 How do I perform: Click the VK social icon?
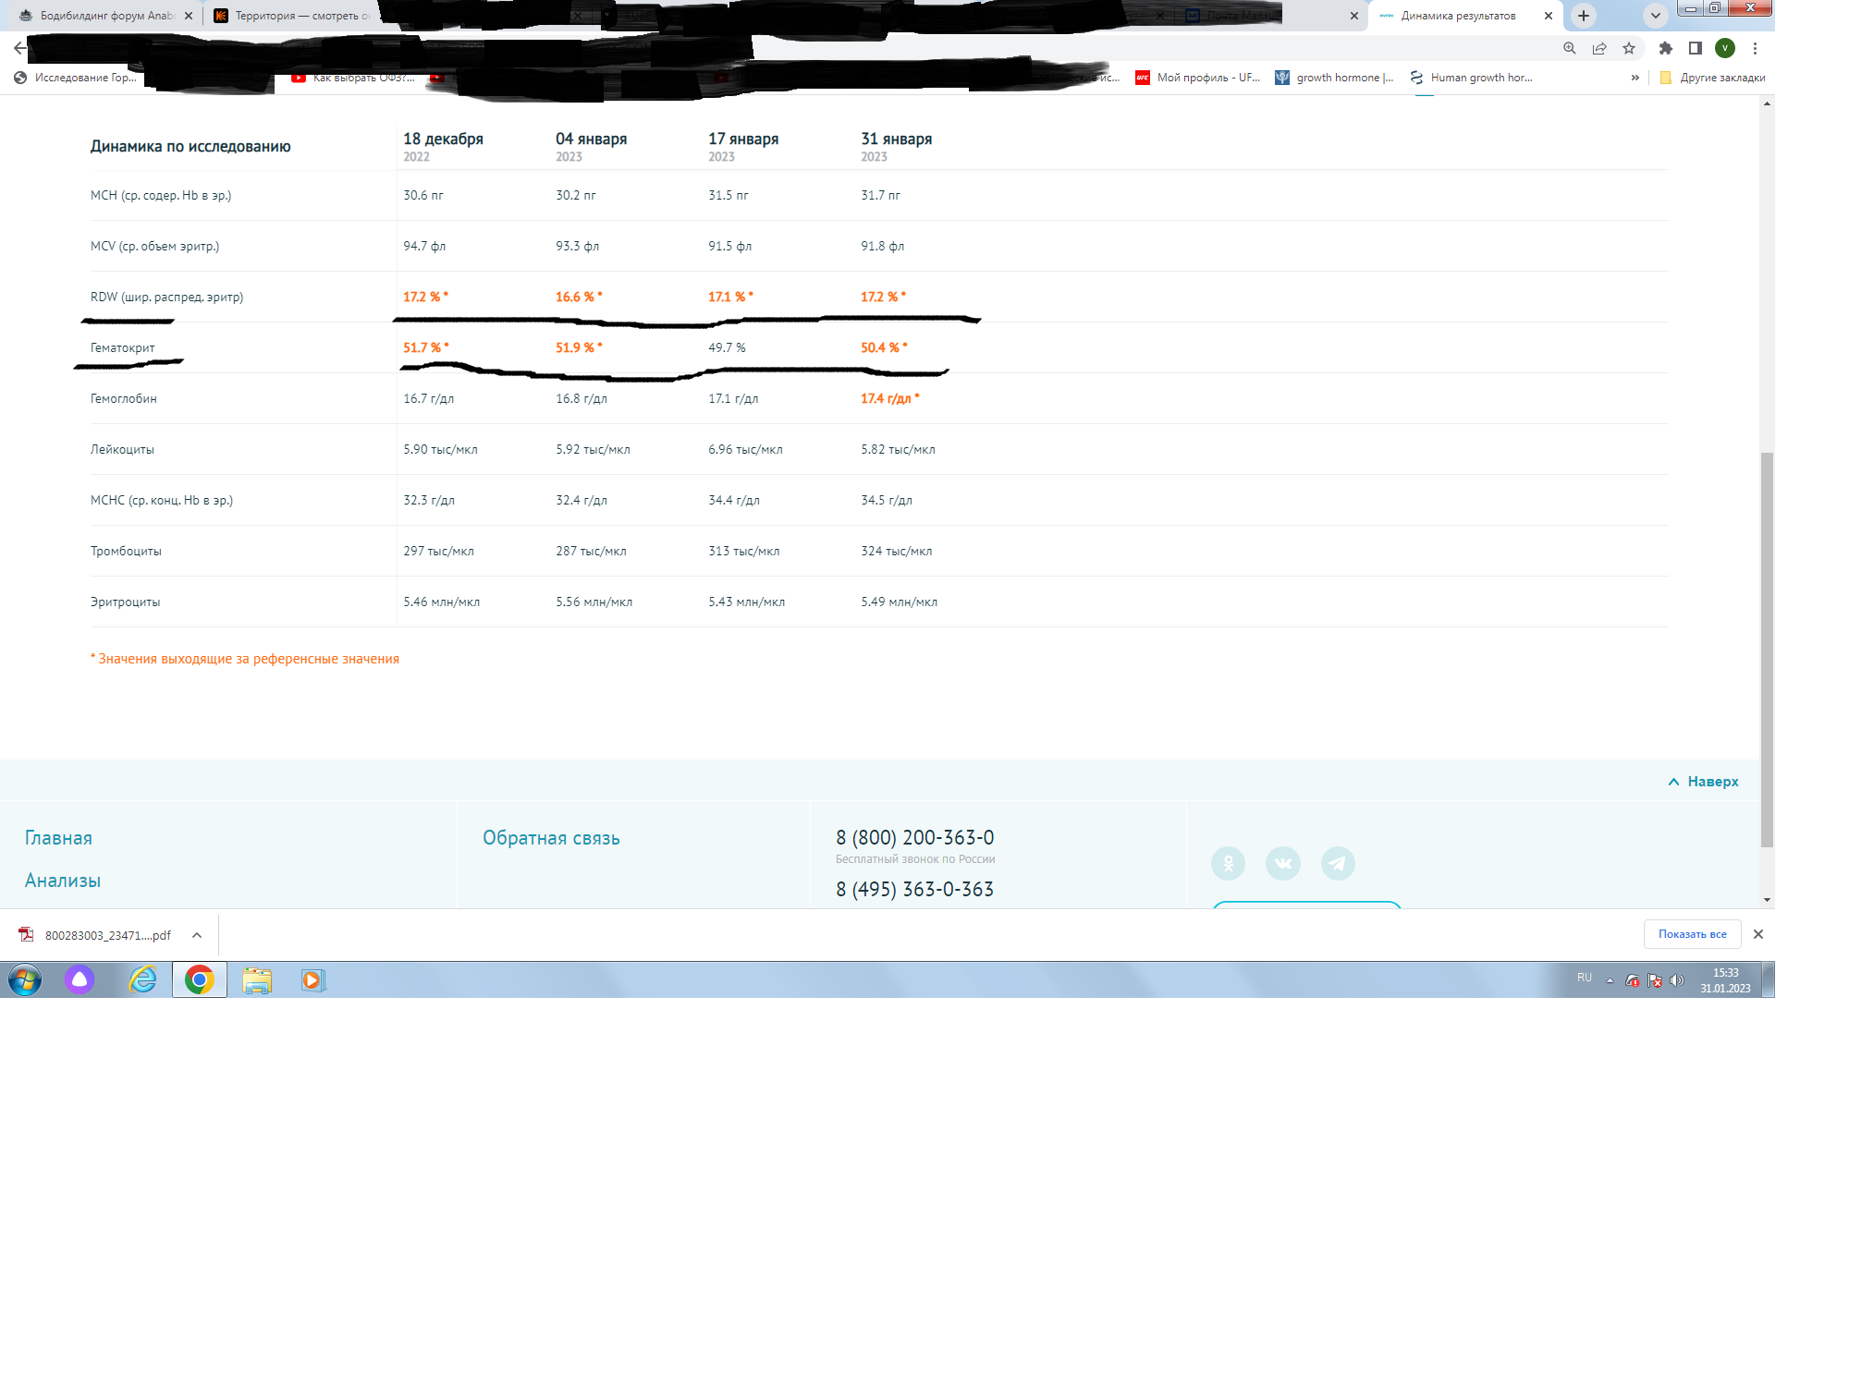click(x=1282, y=863)
